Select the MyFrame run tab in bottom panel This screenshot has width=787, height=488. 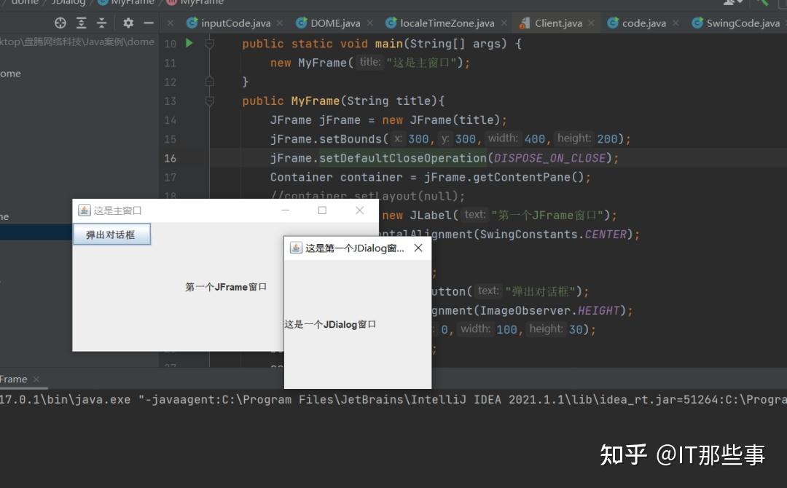click(x=14, y=379)
